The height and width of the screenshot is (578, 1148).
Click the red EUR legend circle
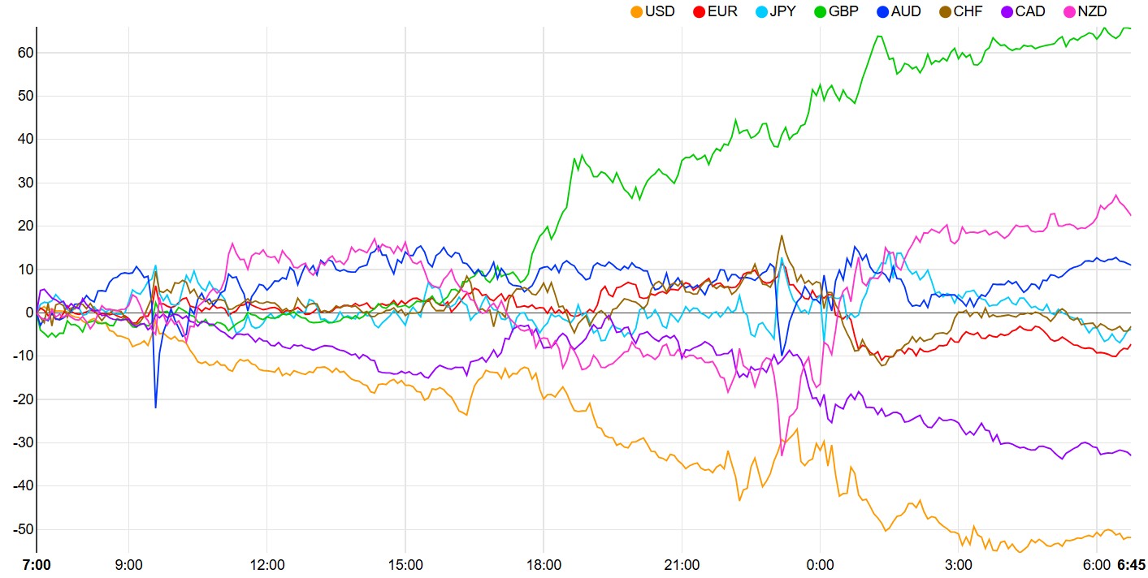click(x=699, y=11)
